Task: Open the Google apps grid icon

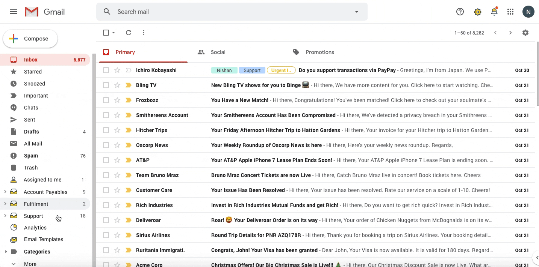Action: point(510,12)
